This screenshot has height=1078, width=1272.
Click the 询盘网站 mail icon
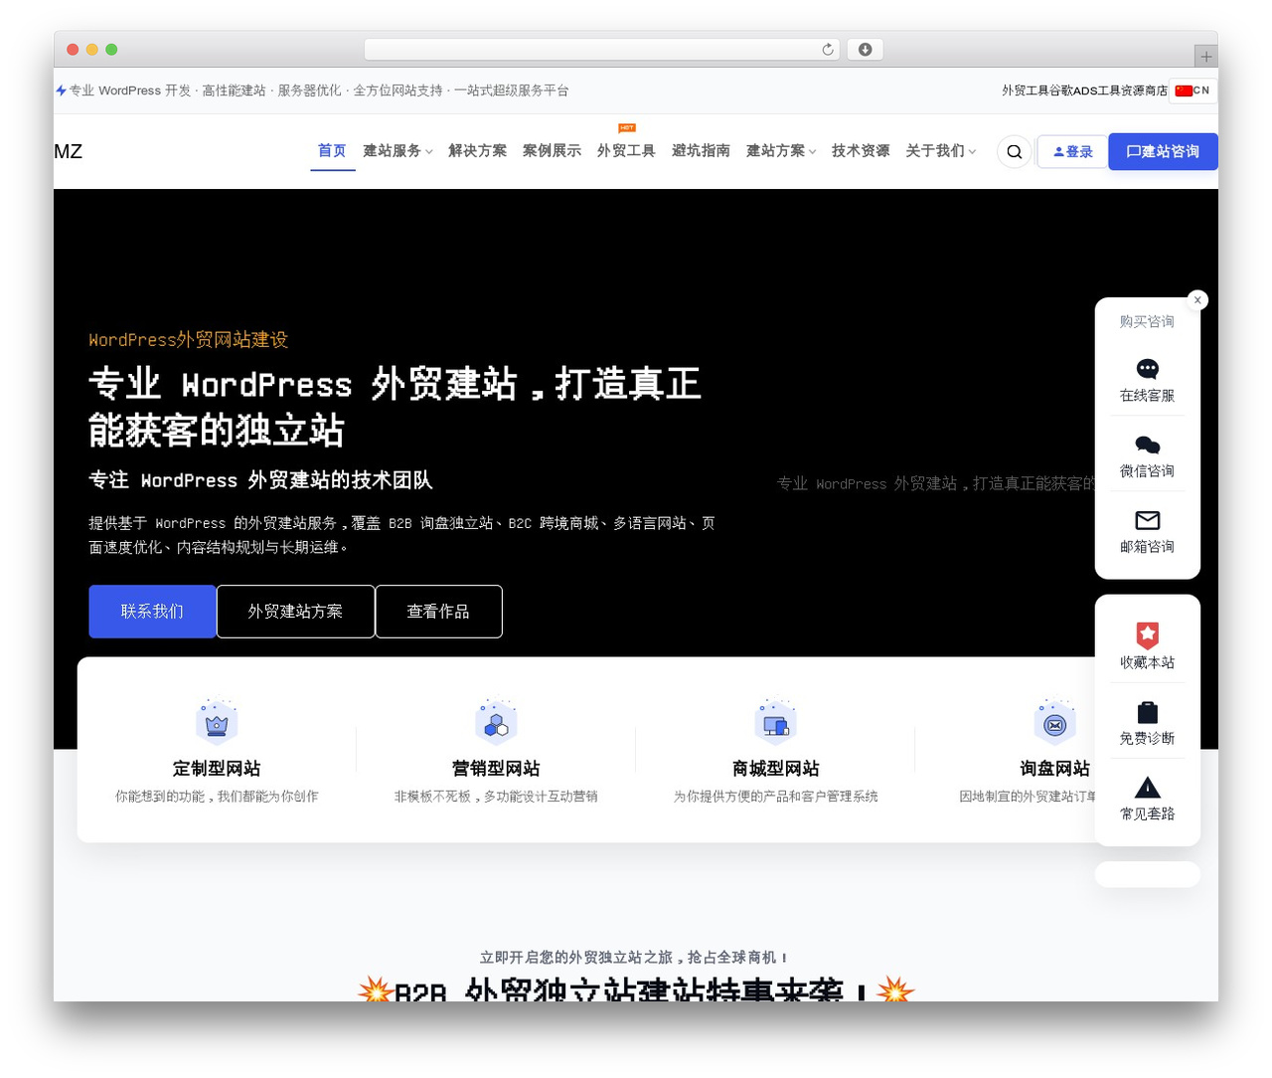tap(1054, 722)
